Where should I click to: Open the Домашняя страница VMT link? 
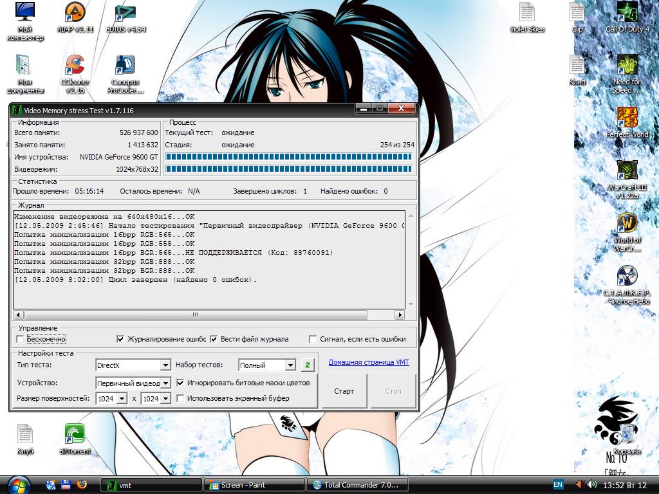[x=368, y=362]
